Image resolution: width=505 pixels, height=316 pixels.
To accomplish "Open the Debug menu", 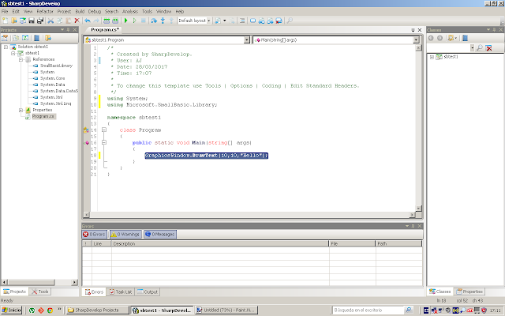I will point(95,11).
